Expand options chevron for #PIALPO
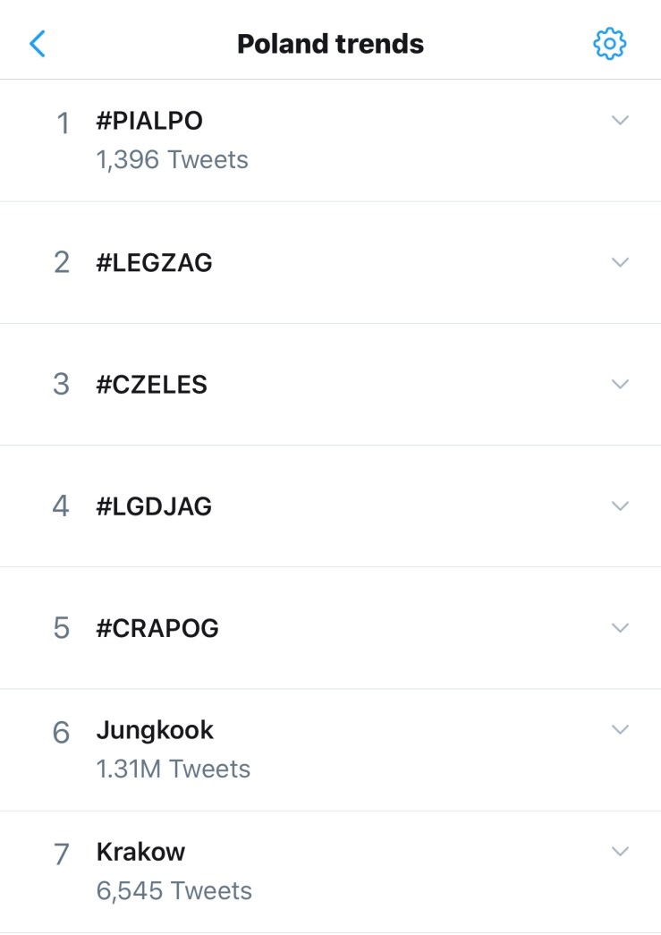The width and height of the screenshot is (661, 935). (620, 120)
